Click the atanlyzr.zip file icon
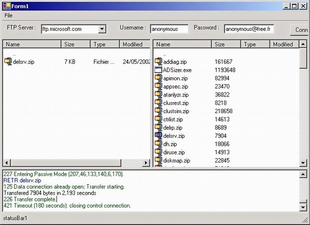This screenshot has width=310, height=225. [159, 95]
